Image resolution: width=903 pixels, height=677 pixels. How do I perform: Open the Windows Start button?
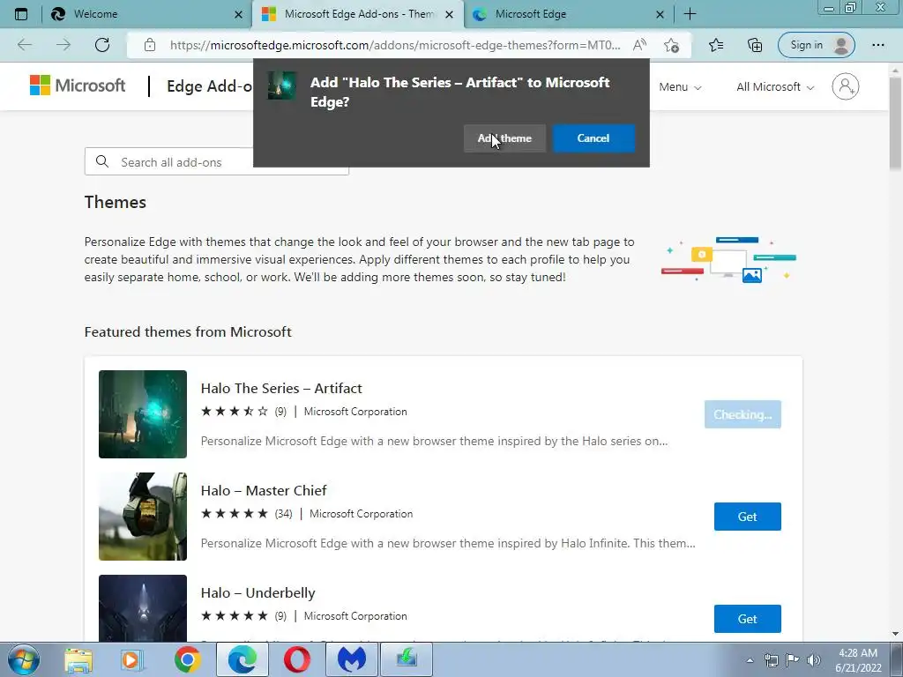click(x=24, y=659)
